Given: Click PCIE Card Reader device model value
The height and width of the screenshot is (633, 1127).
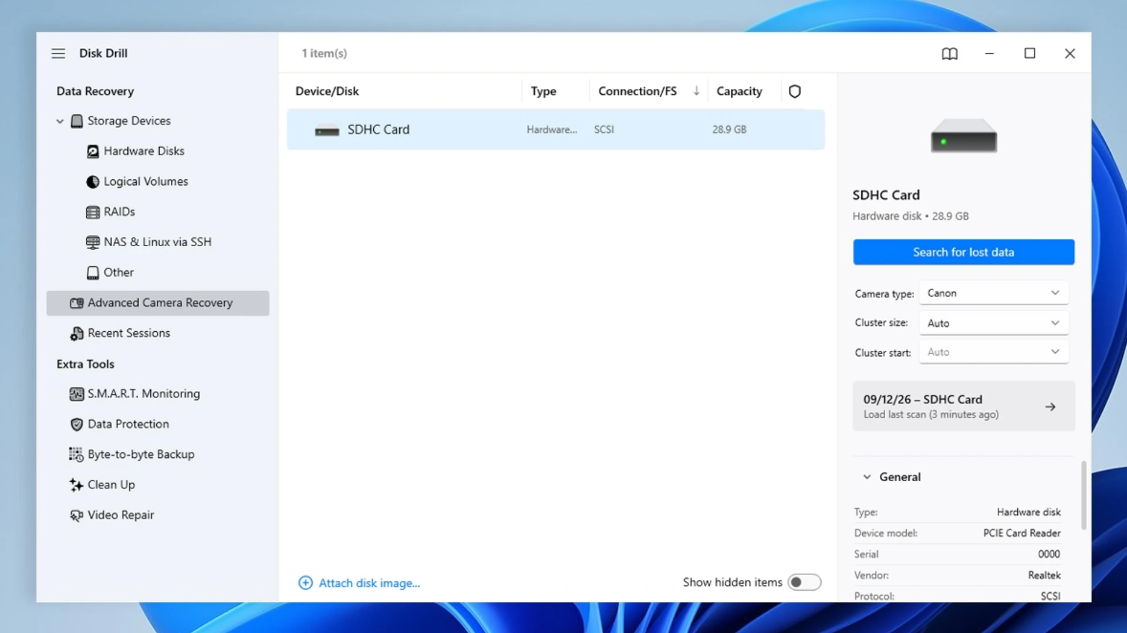Looking at the screenshot, I should pos(1022,533).
